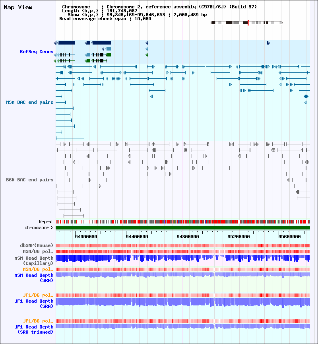
Task: Click JF1/B6 pol. label above the SRA trimmed track
Action: click(x=38, y=321)
